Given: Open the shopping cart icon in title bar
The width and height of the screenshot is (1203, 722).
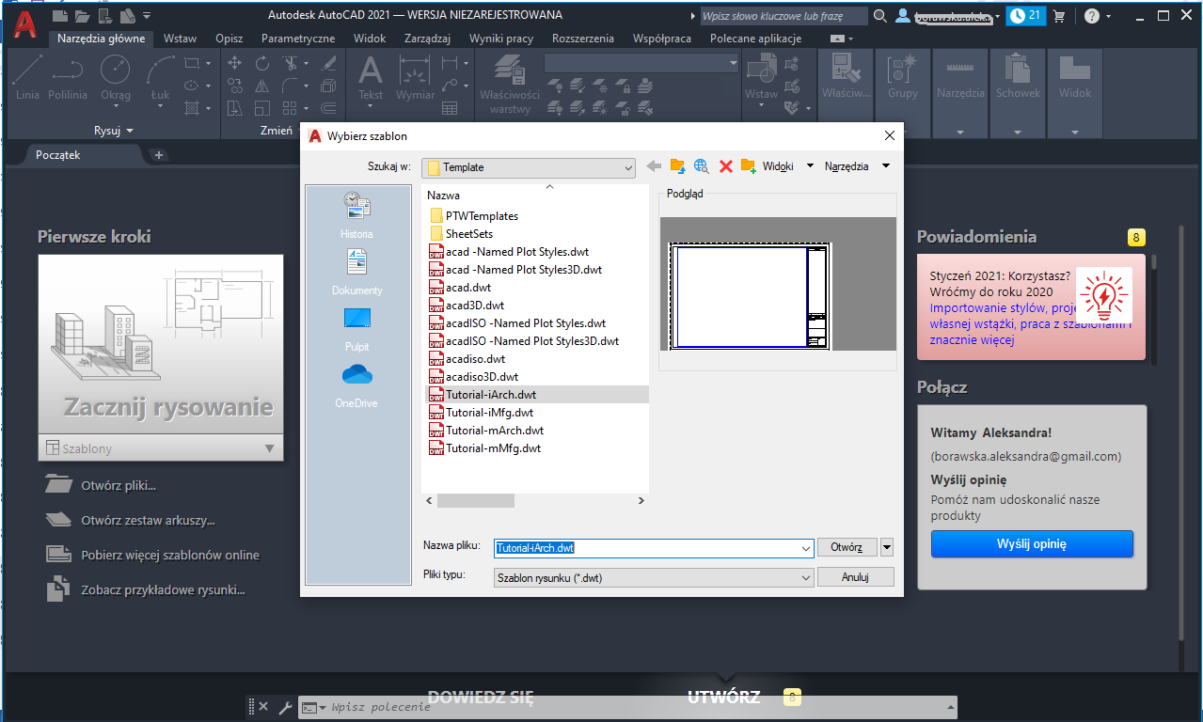Looking at the screenshot, I should coord(1059,16).
